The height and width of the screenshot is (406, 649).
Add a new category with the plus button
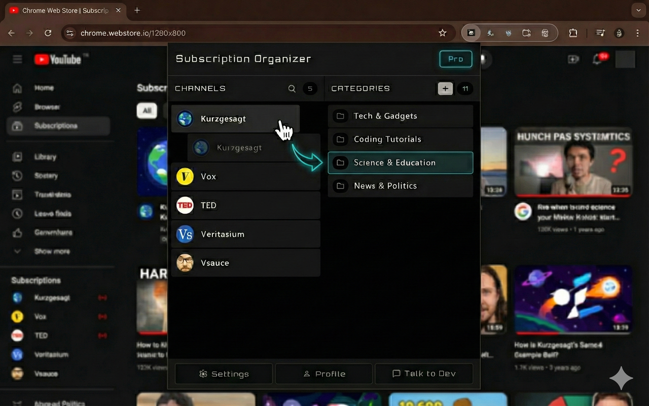(x=445, y=88)
